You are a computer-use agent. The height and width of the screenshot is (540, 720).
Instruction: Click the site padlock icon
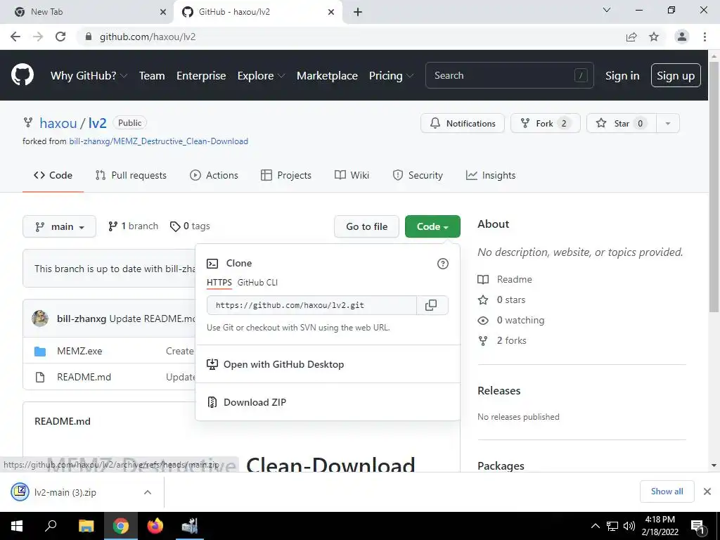(x=89, y=37)
